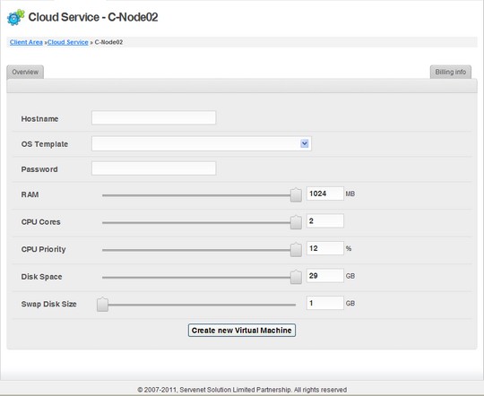Focus the Password input field

click(154, 168)
